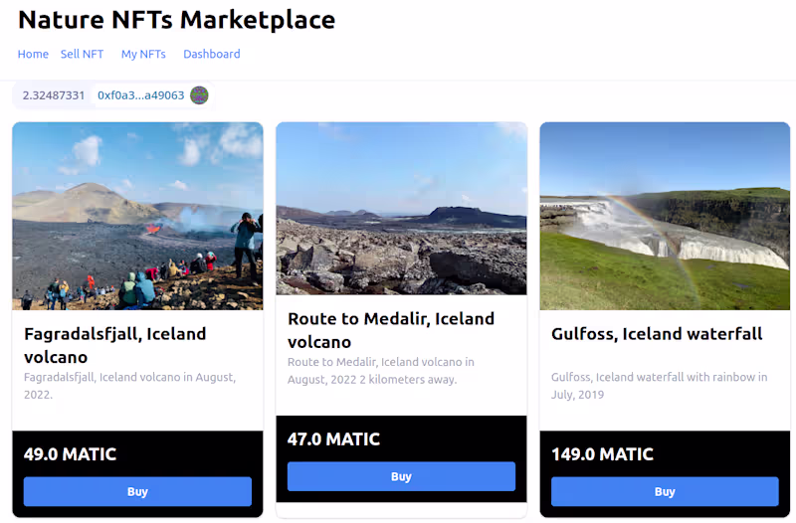Click the Gulfoss, Iceland waterfall title
Screen dimensions: 796x523
point(657,334)
